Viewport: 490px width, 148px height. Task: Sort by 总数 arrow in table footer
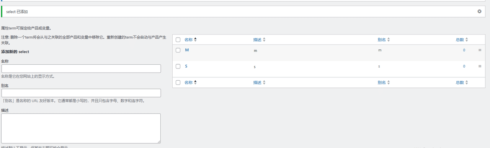coord(467,82)
